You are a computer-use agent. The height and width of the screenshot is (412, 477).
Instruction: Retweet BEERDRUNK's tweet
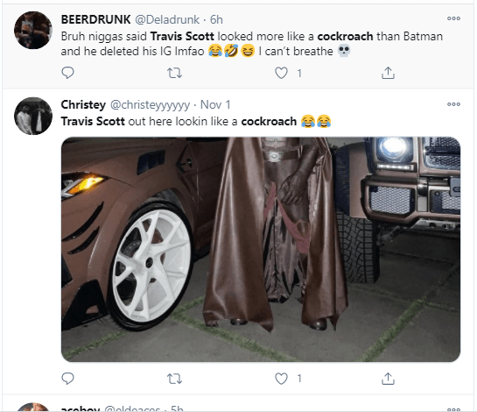point(175,73)
